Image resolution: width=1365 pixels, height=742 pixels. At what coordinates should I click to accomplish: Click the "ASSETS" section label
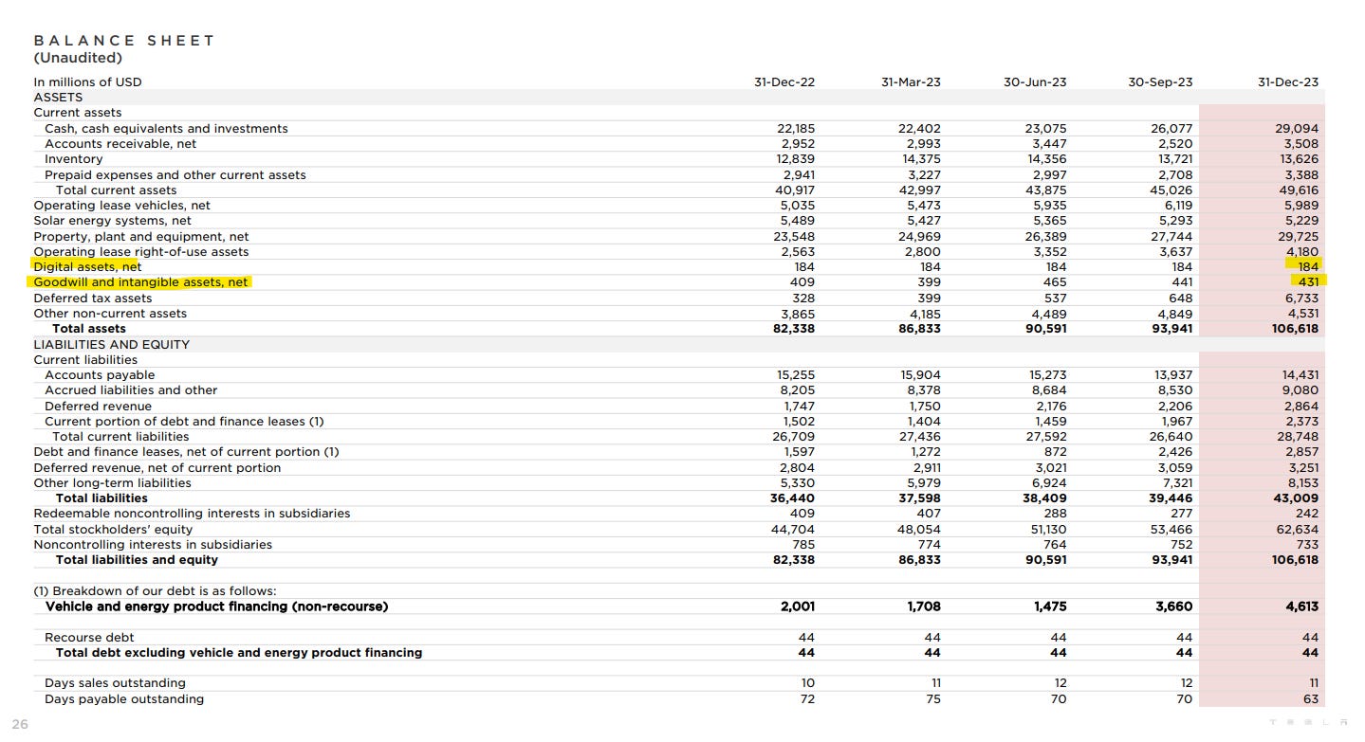[x=58, y=98]
